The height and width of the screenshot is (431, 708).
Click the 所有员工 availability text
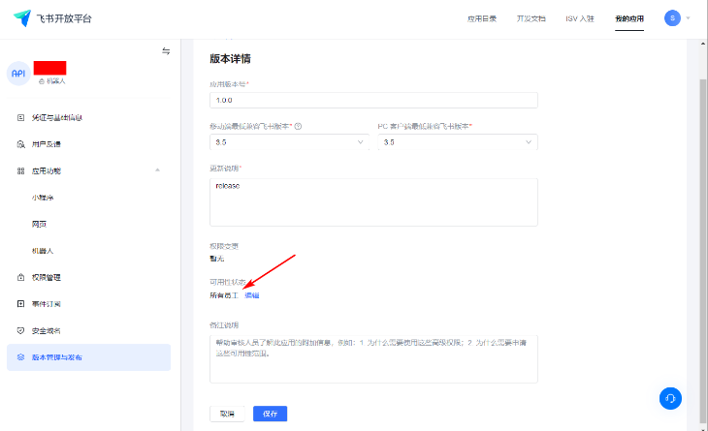click(224, 295)
